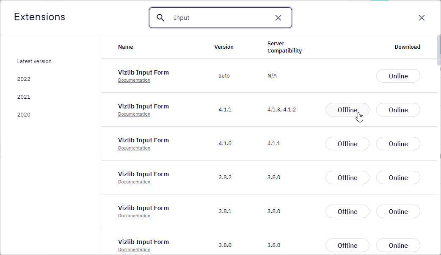
Task: Click the search magnifier icon
Action: pyautogui.click(x=160, y=18)
